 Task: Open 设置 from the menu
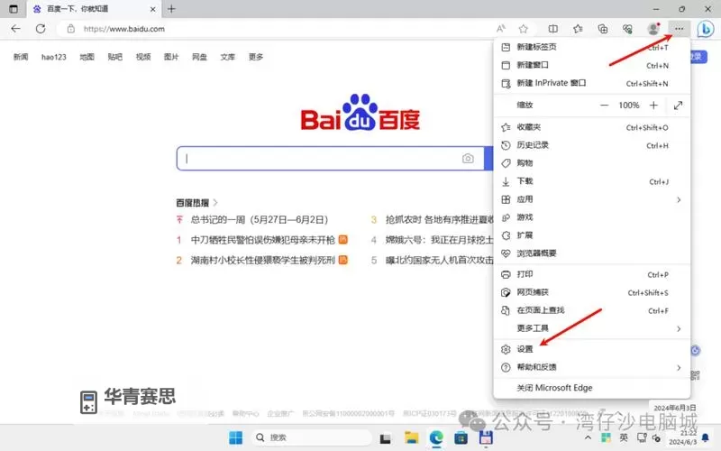tap(591, 349)
